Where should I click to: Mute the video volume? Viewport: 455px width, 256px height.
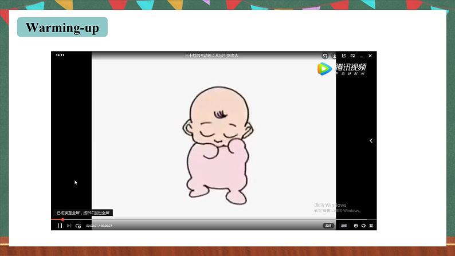pos(363,226)
